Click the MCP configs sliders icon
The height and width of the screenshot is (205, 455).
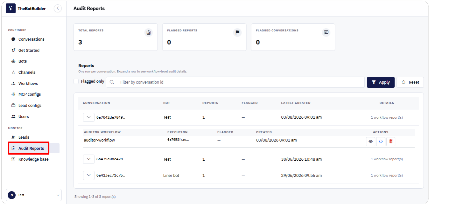click(13, 94)
